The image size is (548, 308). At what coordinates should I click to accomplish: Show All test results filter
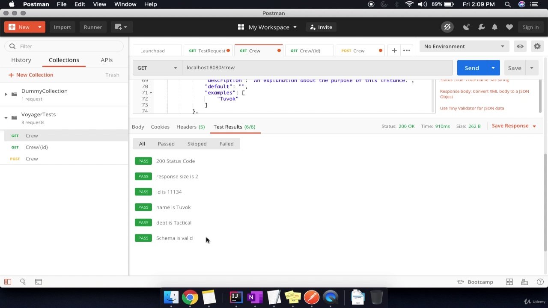[142, 144]
